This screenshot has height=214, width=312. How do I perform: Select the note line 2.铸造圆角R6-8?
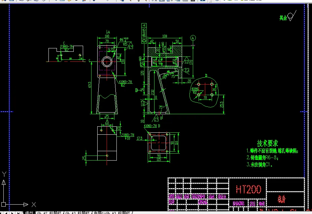point(262,158)
